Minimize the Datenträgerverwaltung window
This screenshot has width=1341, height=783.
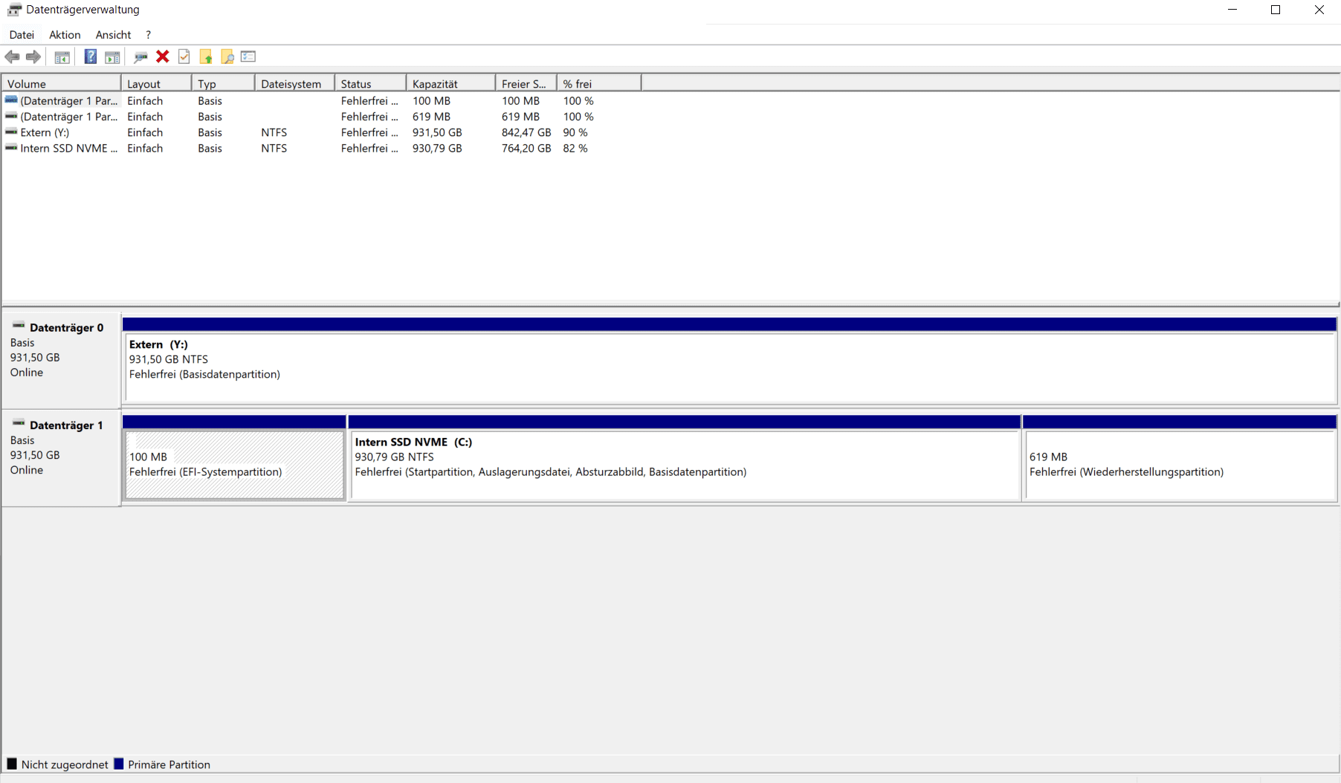pos(1232,10)
